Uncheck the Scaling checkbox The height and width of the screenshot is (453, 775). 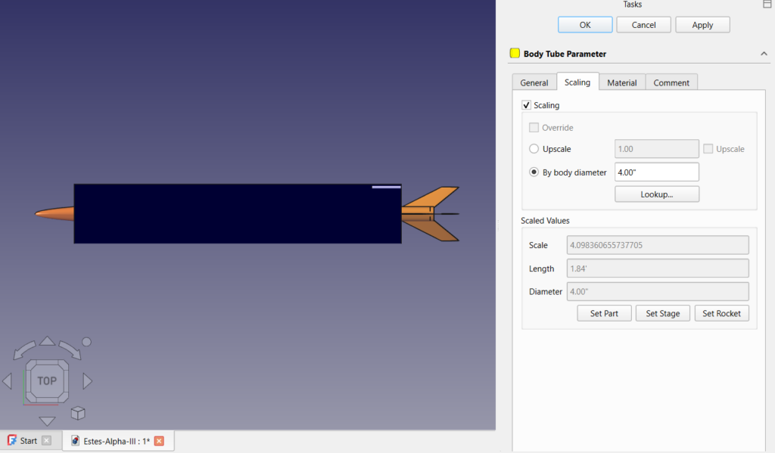pyautogui.click(x=527, y=105)
